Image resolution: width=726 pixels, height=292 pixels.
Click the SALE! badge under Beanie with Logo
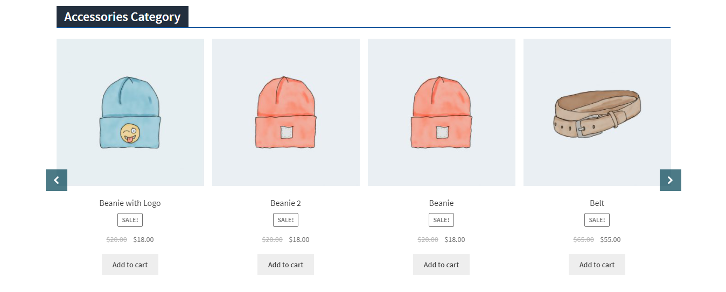(x=130, y=220)
